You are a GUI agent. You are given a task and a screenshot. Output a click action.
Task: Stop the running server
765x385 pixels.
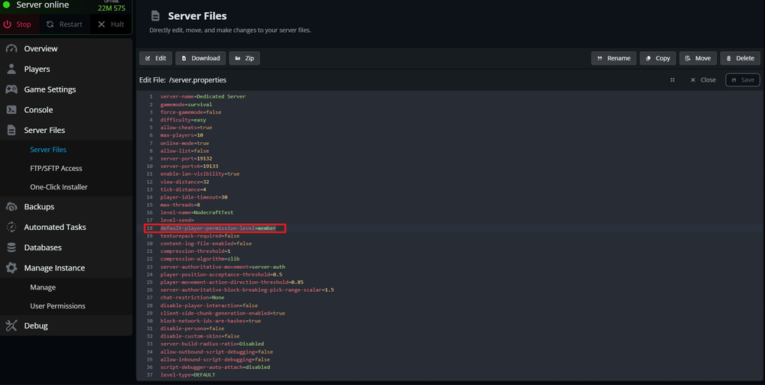click(18, 24)
